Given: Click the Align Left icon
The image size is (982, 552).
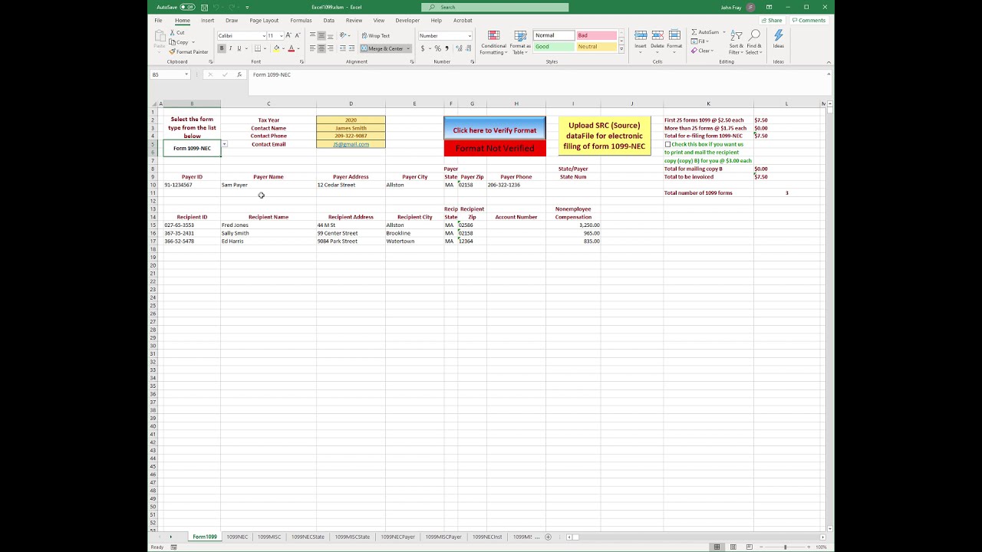Looking at the screenshot, I should (x=312, y=48).
